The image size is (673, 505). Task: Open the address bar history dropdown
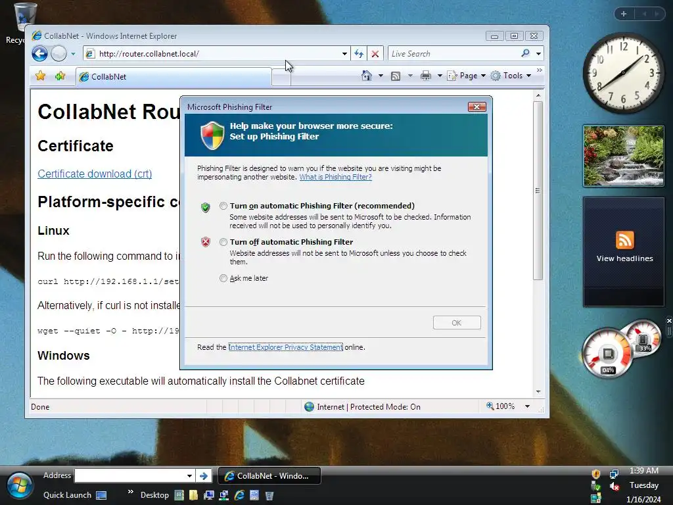(344, 54)
